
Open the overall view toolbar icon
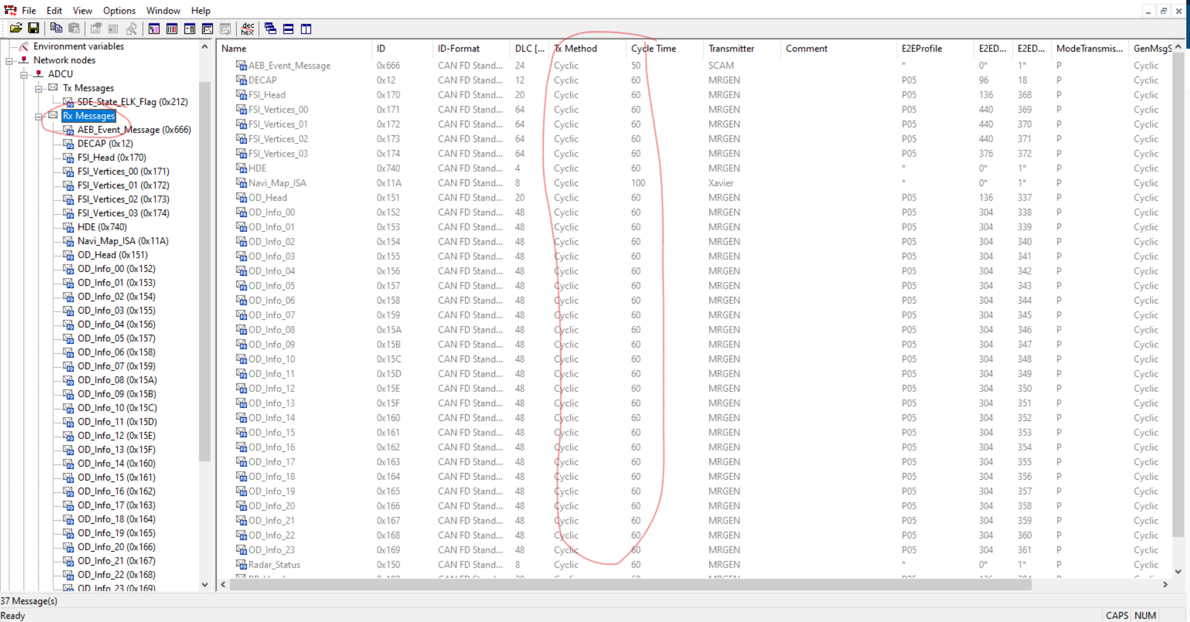pyautogui.click(x=154, y=28)
